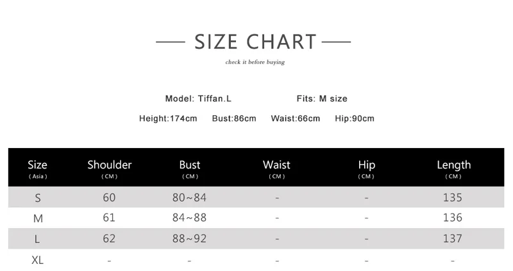Click the Waist (CM) column header
Viewport: 513px width, 271px height.
coord(276,168)
